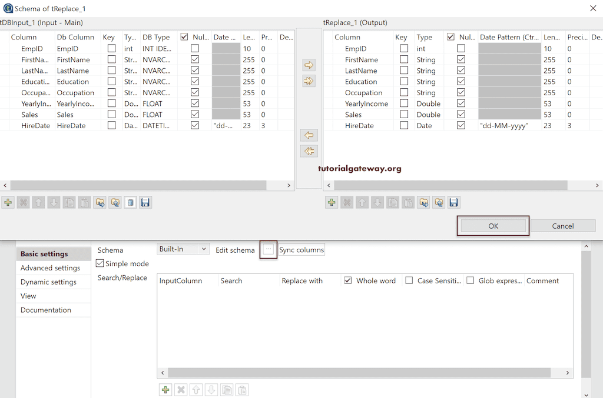Click the yellow right arrow to copy columns

[x=309, y=65]
